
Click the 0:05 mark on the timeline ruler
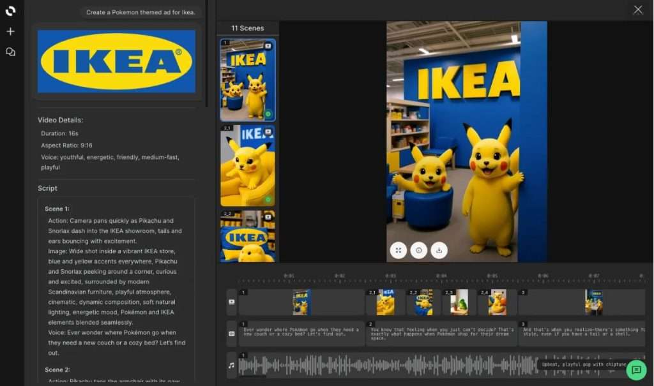492,276
